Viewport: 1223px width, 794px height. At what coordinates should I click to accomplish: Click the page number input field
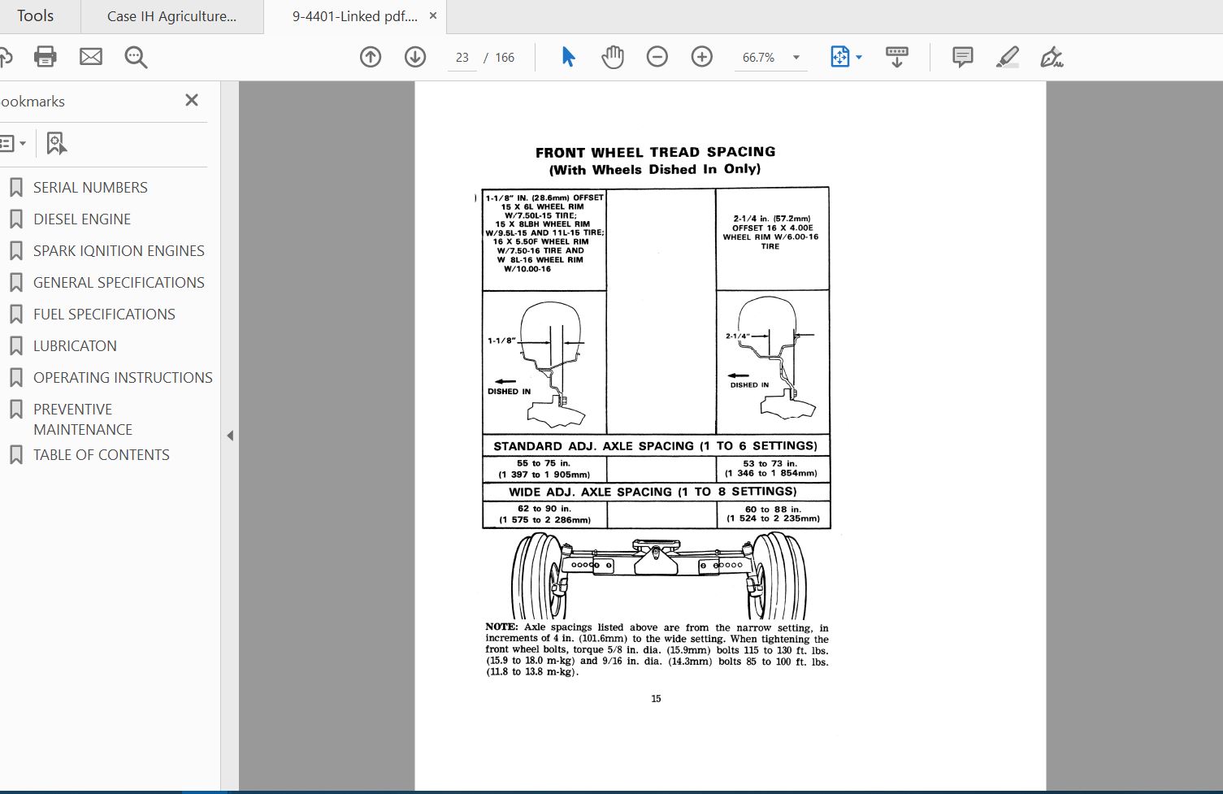point(462,58)
